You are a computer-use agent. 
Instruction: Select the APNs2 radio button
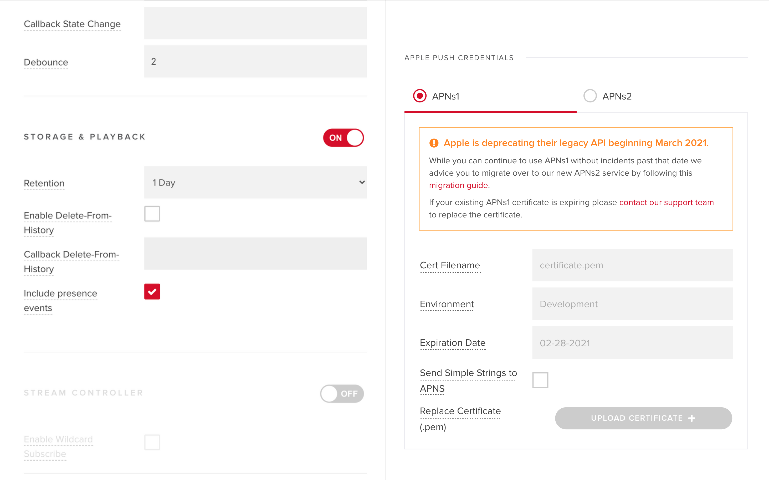coord(590,96)
